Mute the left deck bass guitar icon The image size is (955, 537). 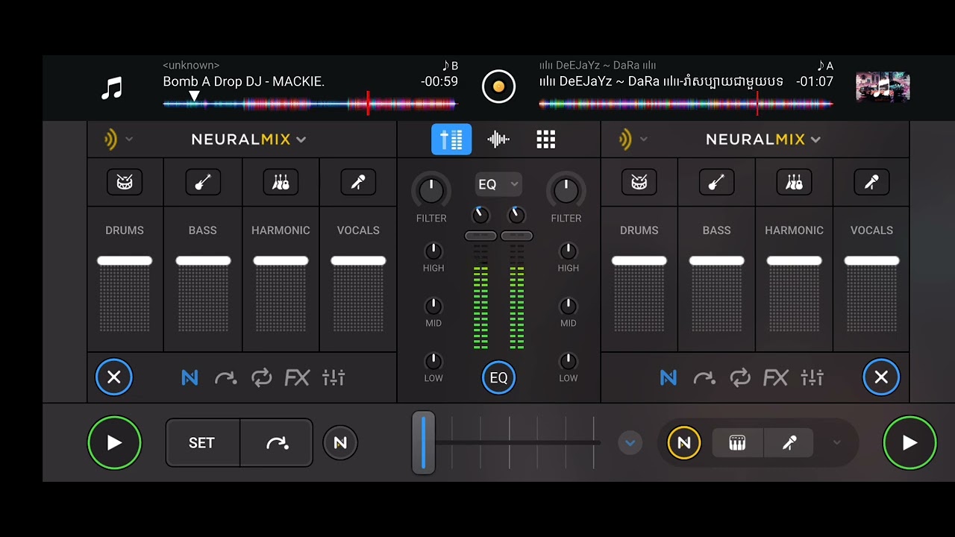click(x=203, y=182)
